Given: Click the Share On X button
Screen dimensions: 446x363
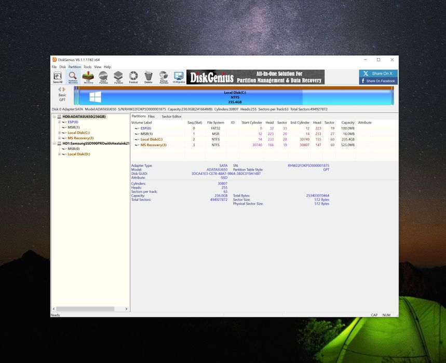Looking at the screenshot, I should (x=379, y=73).
